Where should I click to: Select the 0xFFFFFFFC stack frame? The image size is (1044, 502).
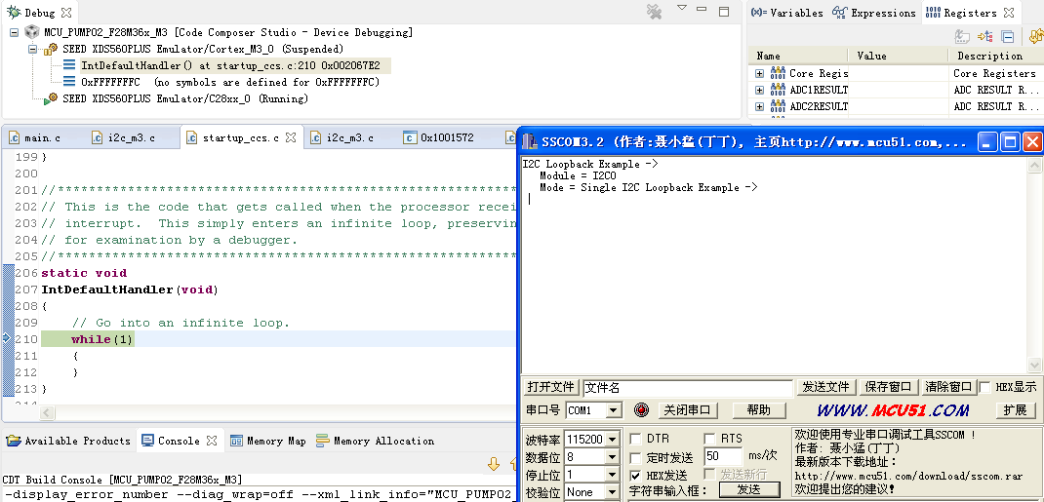pyautogui.click(x=230, y=82)
